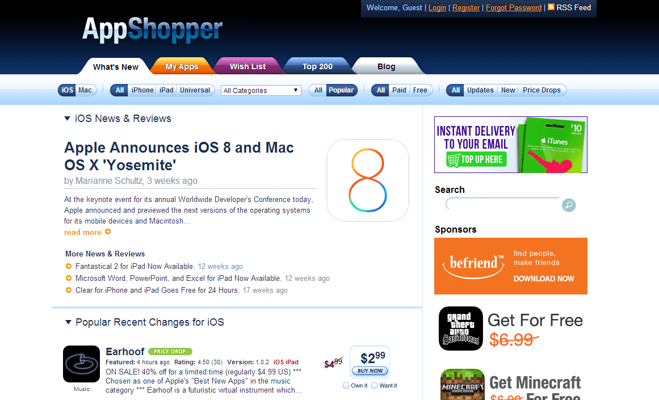Click the AppShopper logo
Screen dimensions: 659x400
pos(152,30)
